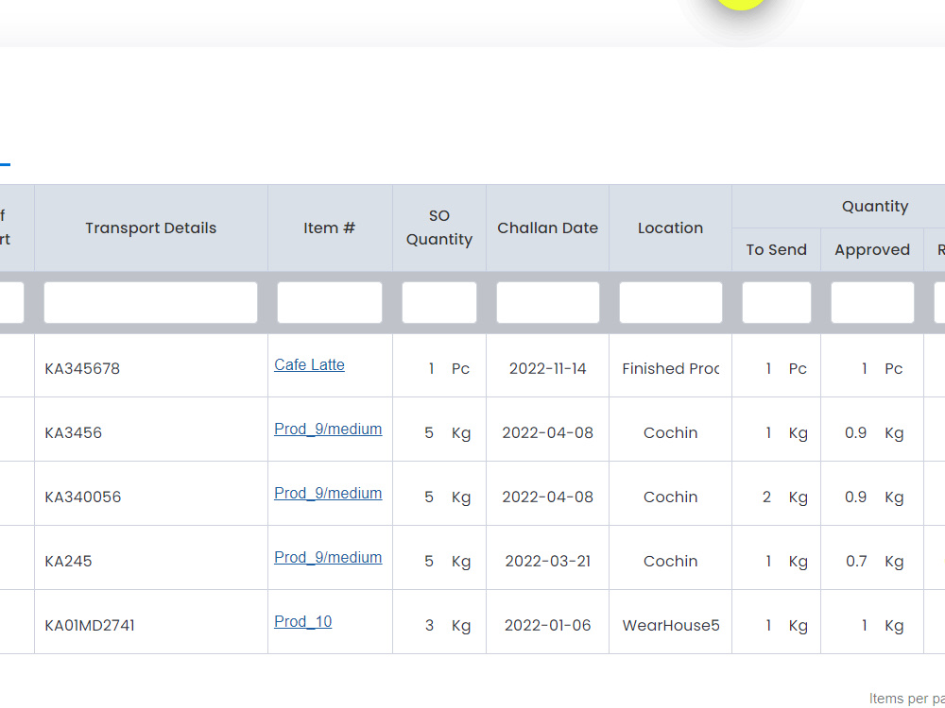The image size is (945, 708).
Task: Select Cochin location in KA245 row
Action: pos(671,561)
